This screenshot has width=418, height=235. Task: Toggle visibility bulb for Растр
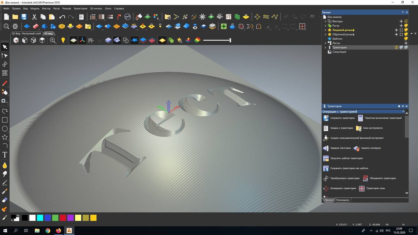click(x=406, y=25)
